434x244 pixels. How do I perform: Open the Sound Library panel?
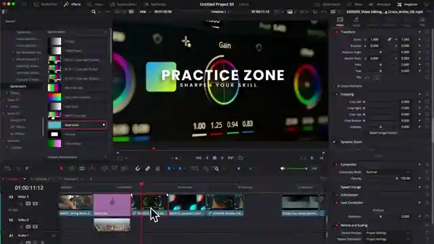coord(123,5)
